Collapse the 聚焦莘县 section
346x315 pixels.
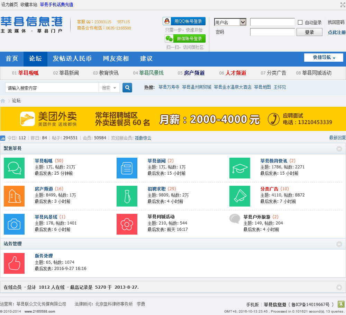click(x=339, y=149)
